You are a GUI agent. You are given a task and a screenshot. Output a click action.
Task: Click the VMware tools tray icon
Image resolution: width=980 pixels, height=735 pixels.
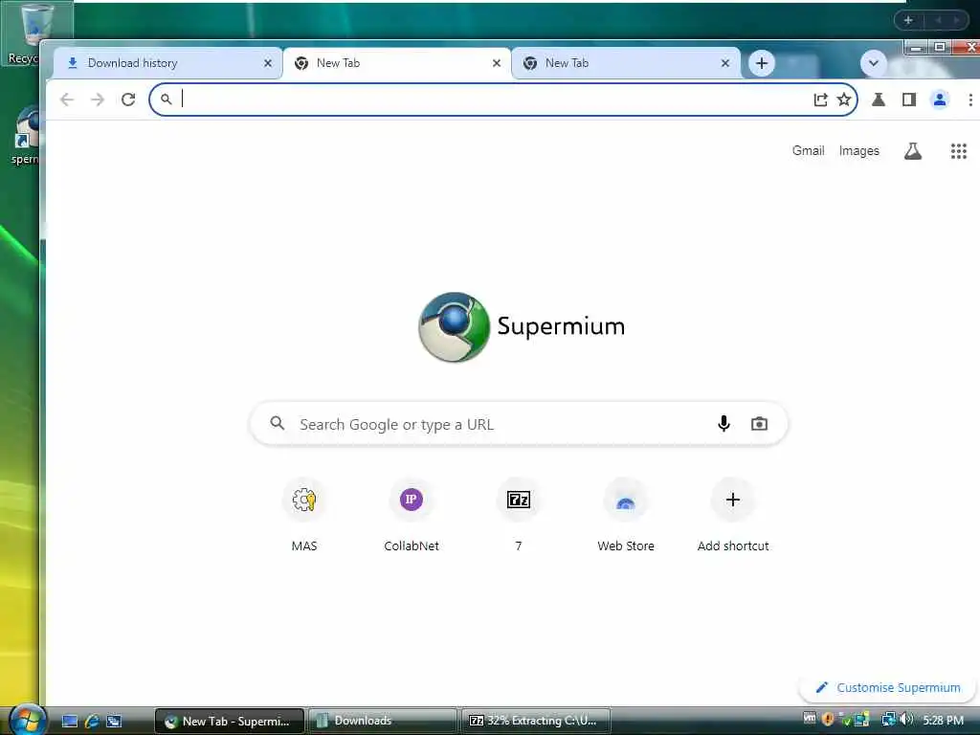coord(810,718)
